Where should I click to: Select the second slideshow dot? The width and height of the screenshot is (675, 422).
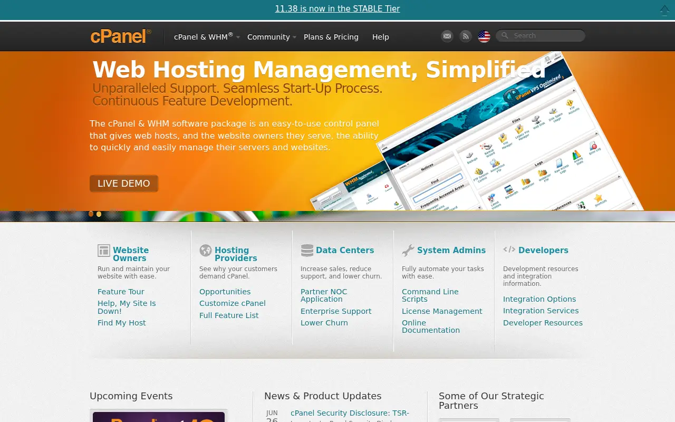point(99,214)
